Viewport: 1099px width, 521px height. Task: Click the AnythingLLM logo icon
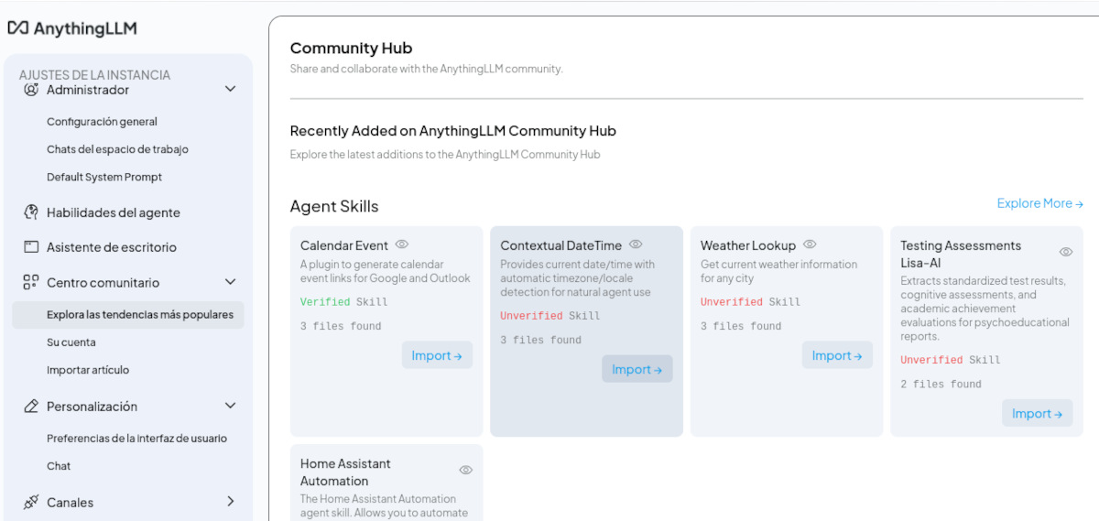(x=18, y=27)
